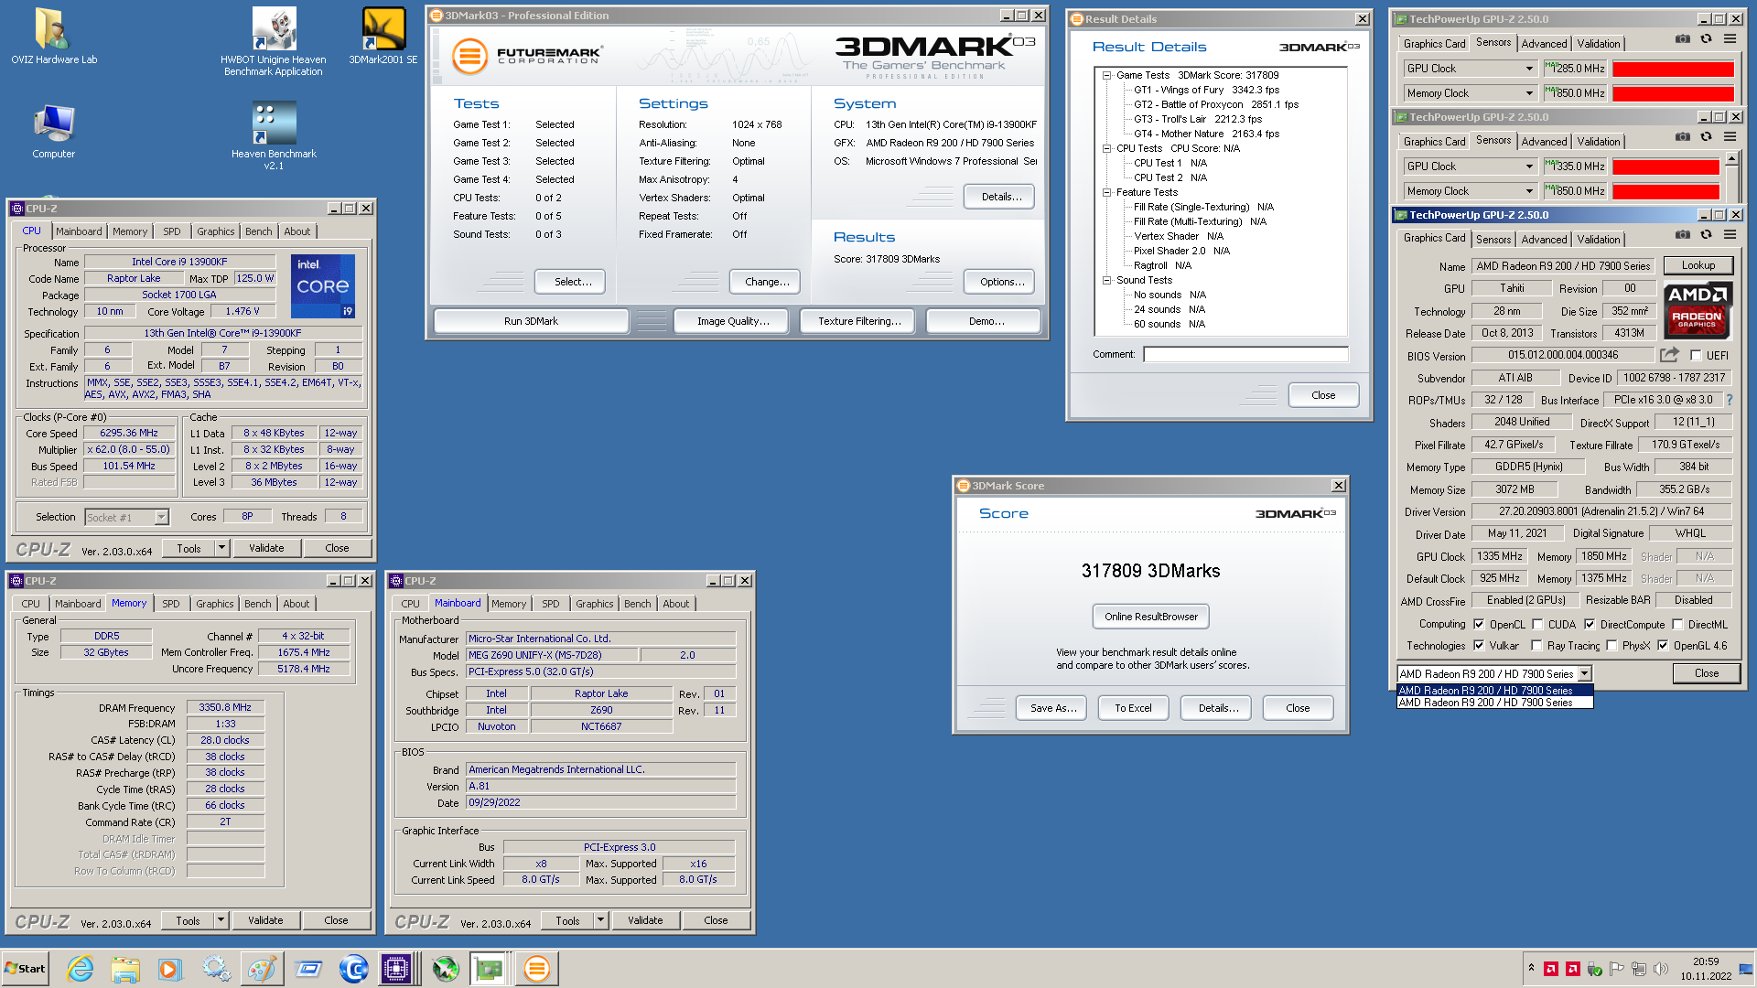Image resolution: width=1757 pixels, height=988 pixels.
Task: Click the orange 3DMark03 taskbar icon
Action: (x=536, y=969)
